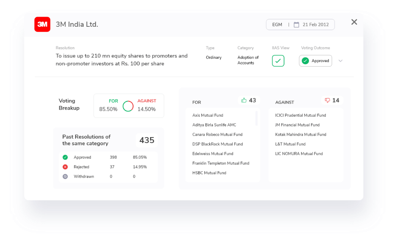Select LIC NOMURA Mutual Fund entry
Screen dimensions: 395x243
click(x=299, y=154)
